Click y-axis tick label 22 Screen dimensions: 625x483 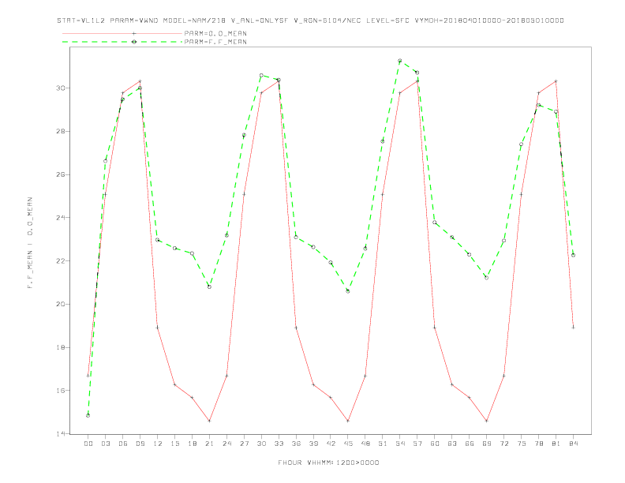click(62, 261)
